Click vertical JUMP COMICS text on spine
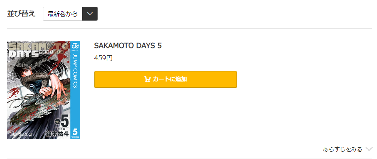377x159 pixels. [75, 71]
